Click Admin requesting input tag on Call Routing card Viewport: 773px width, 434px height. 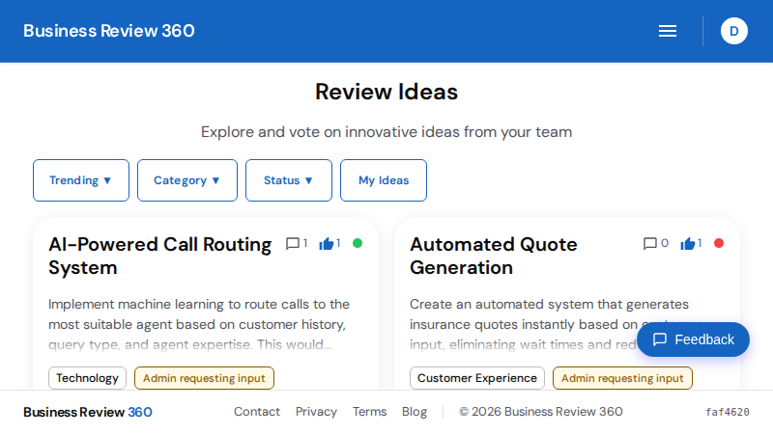coord(204,378)
